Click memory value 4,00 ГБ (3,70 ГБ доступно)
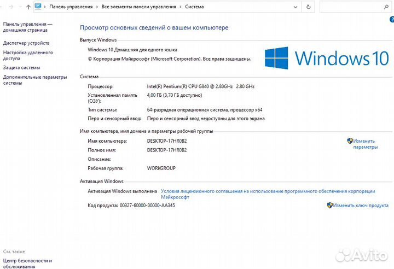This screenshot has height=269, width=394. click(175, 95)
